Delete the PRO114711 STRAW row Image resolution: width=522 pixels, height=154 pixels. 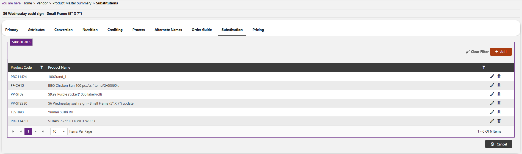click(499, 121)
